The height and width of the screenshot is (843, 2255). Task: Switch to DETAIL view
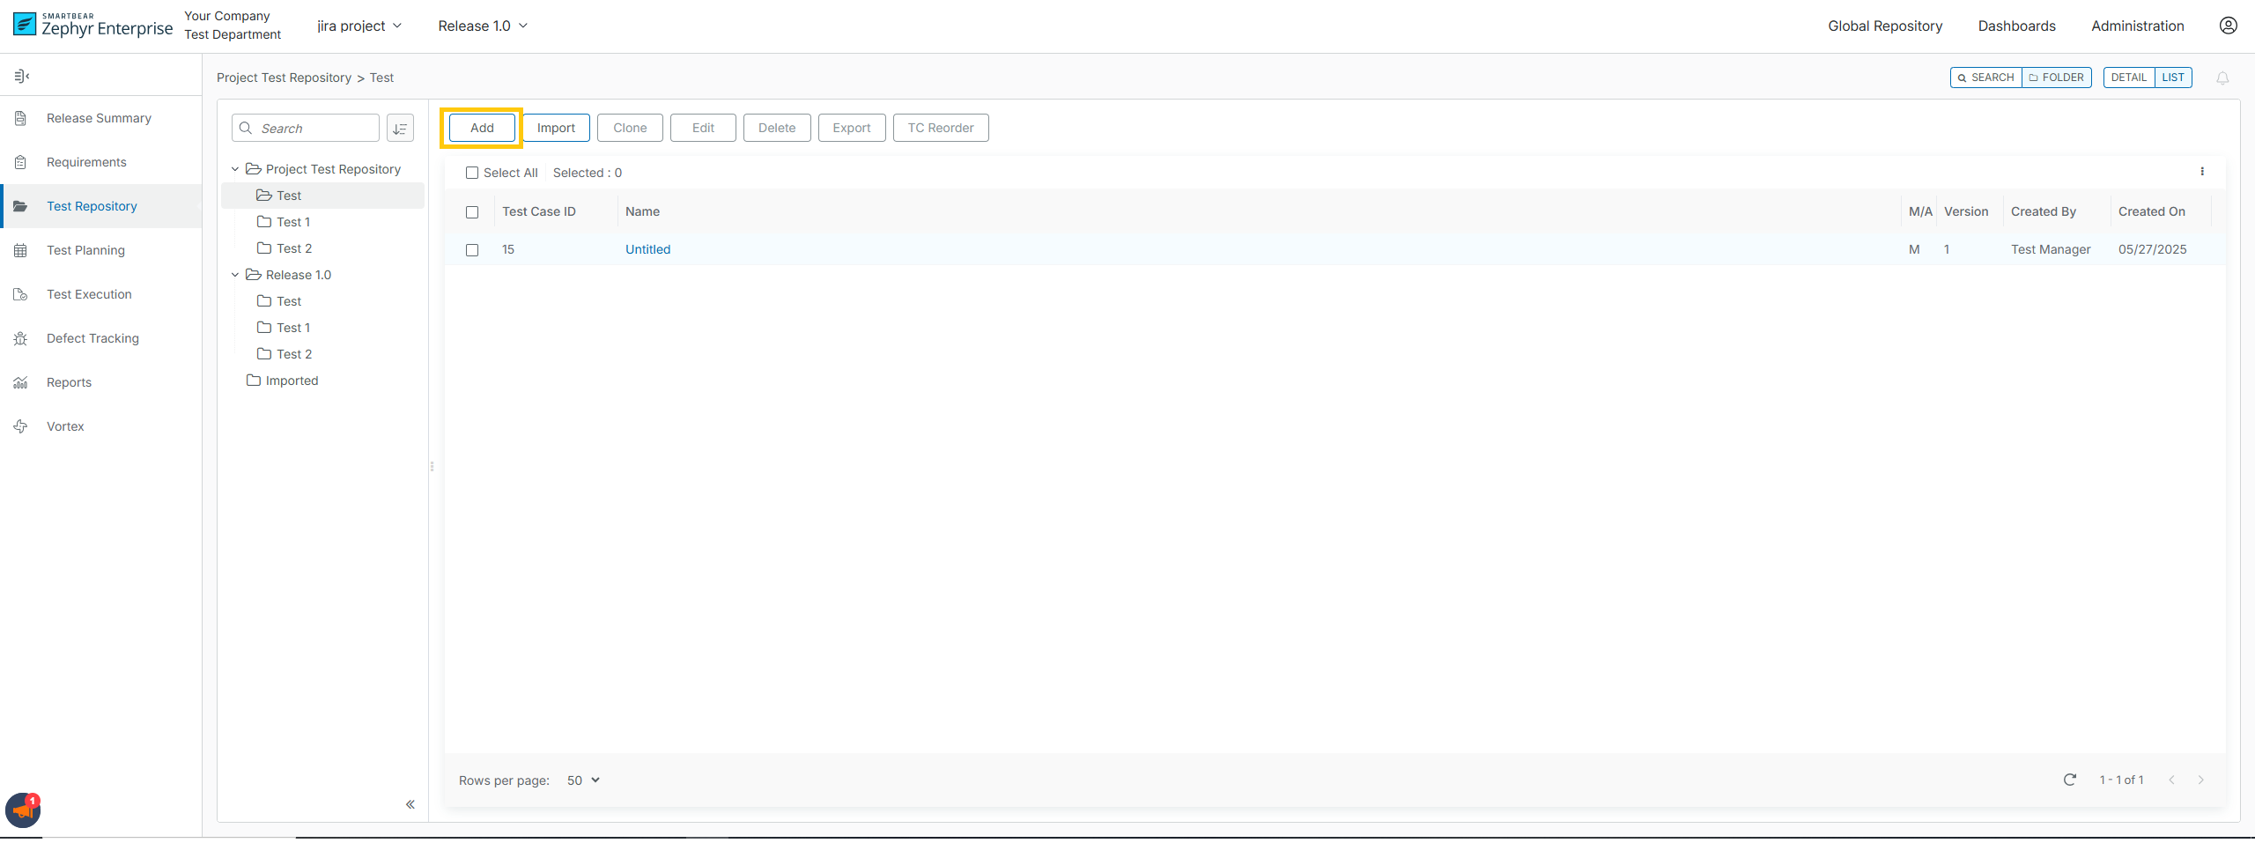tap(2129, 78)
